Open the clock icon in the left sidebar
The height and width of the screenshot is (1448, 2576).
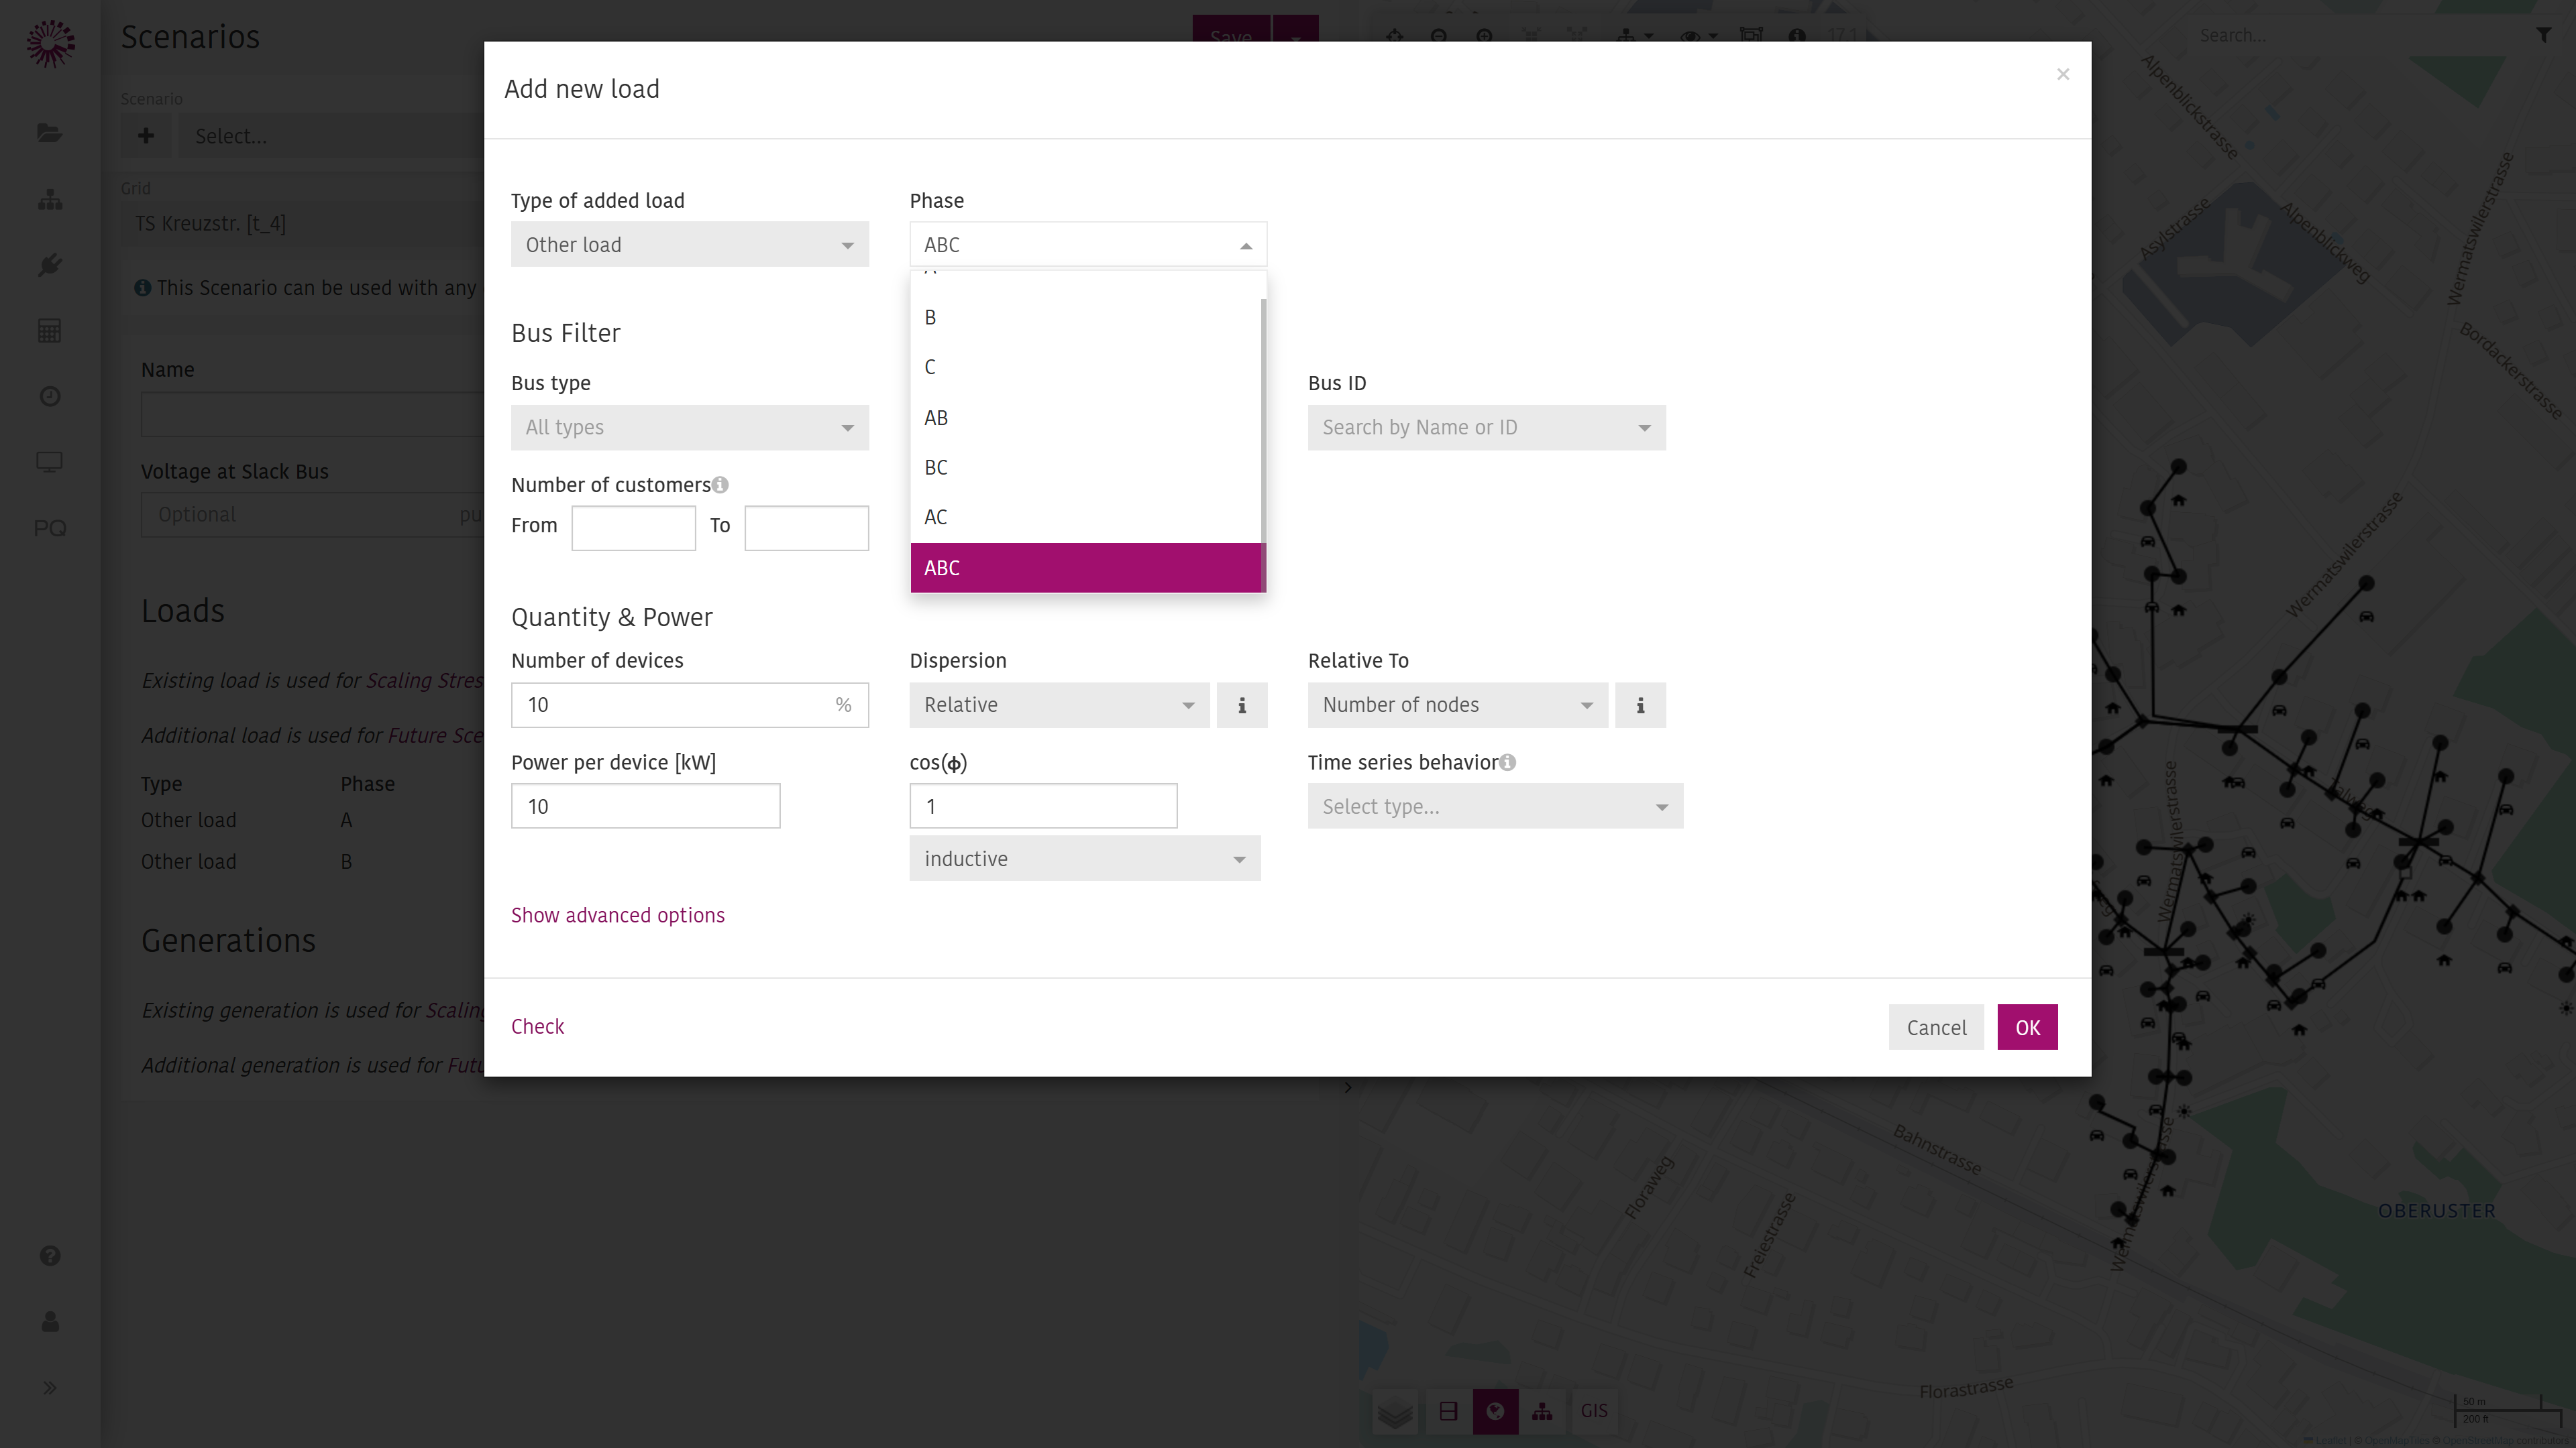pos(50,397)
